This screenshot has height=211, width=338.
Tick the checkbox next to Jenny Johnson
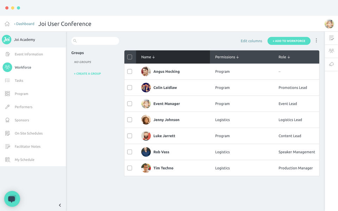[130, 120]
